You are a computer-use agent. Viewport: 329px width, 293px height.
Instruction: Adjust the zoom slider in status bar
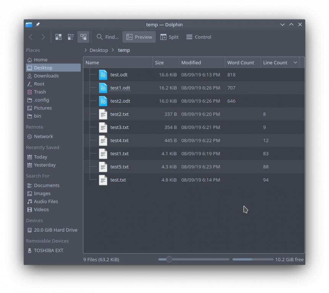coord(169,259)
